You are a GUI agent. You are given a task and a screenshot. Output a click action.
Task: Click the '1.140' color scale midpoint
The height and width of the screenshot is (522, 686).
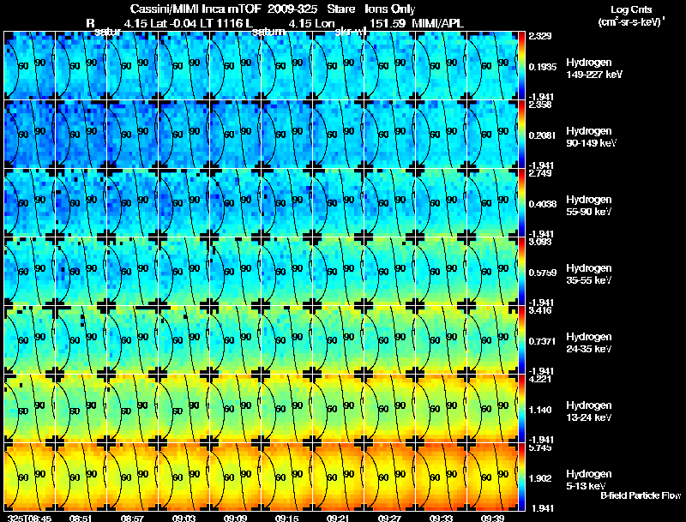pos(540,410)
